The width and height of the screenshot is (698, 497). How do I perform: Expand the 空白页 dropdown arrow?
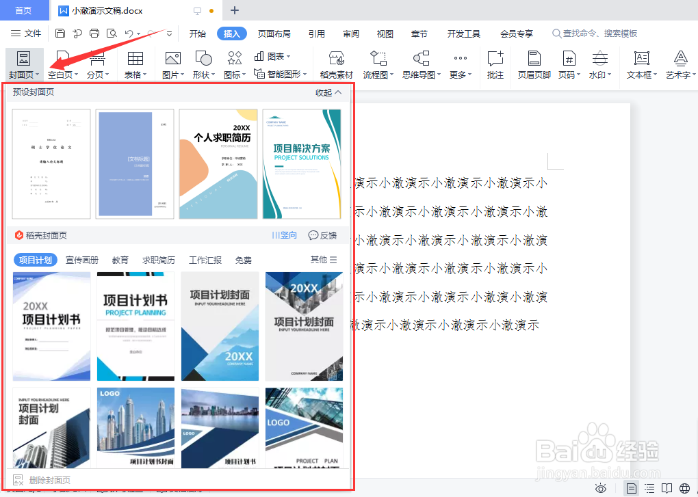[x=76, y=75]
